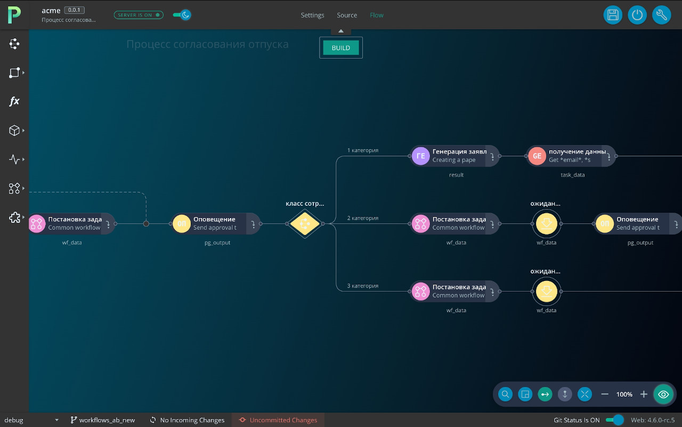Click Uncommitted Changes in status bar
This screenshot has height=427, width=682.
point(278,420)
